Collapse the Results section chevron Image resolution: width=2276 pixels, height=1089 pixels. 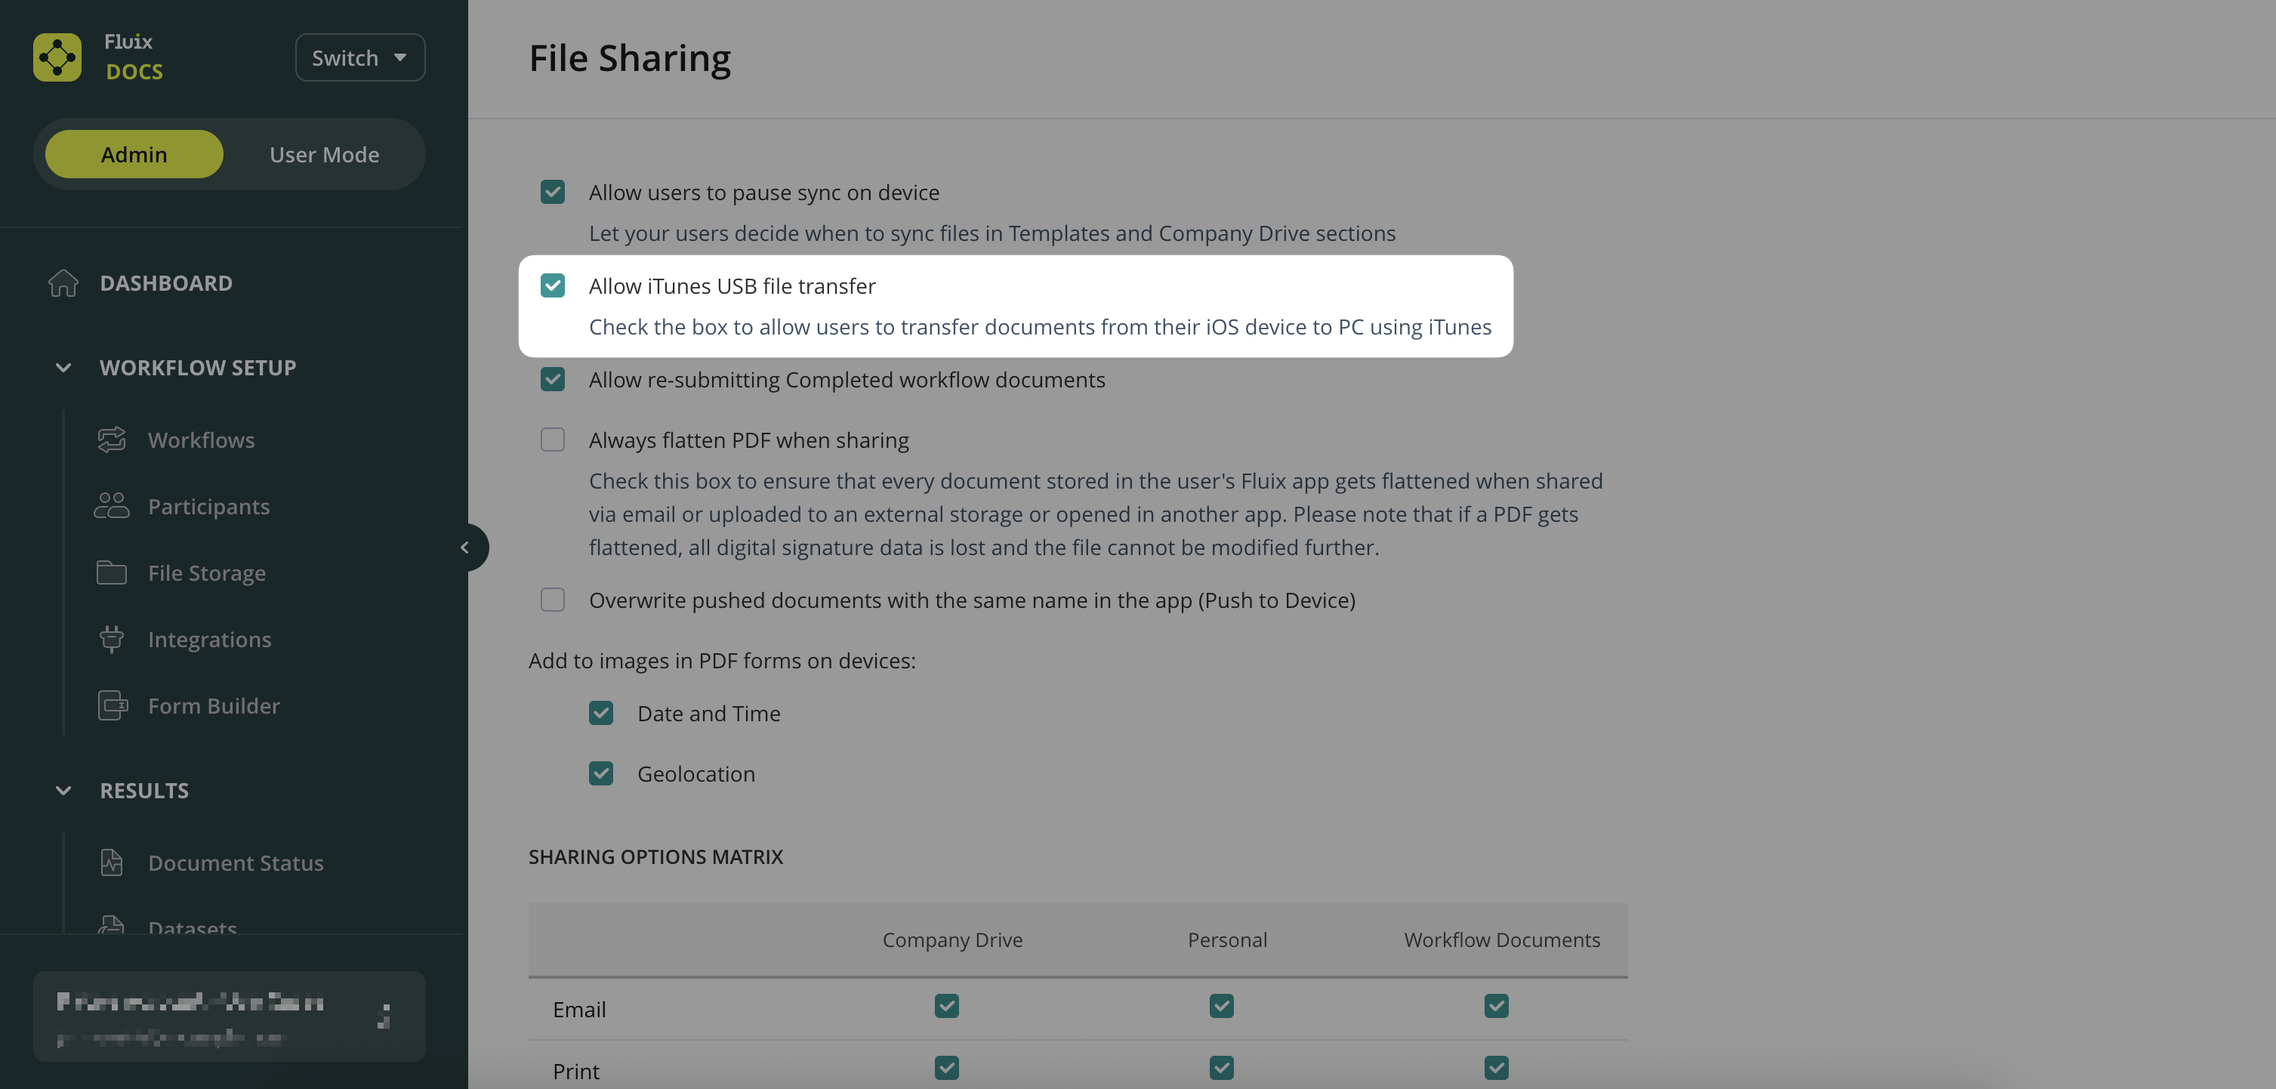(63, 790)
